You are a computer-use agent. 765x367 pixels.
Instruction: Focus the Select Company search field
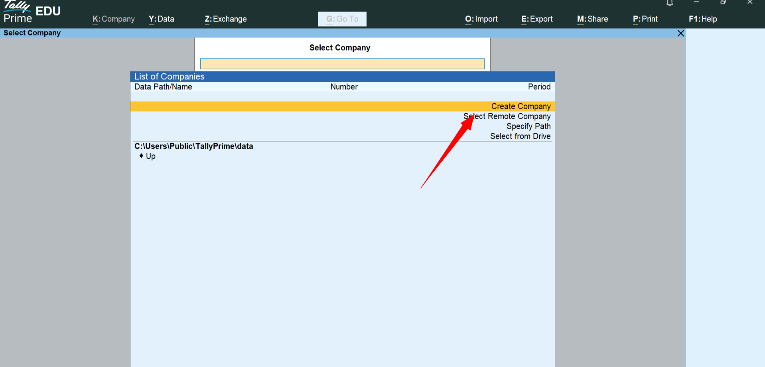pyautogui.click(x=342, y=64)
